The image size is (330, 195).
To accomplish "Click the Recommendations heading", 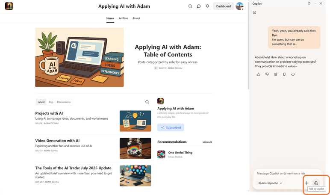I will pos(172,142).
